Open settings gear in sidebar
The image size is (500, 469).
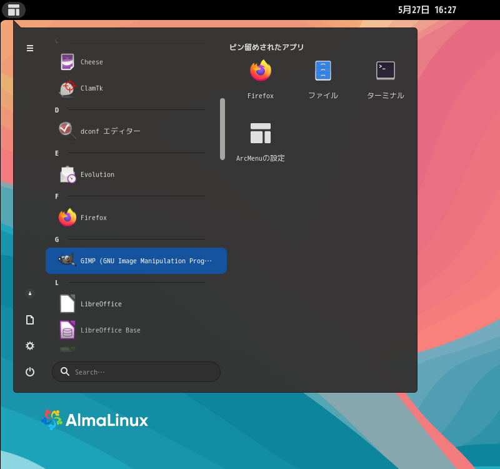(30, 346)
